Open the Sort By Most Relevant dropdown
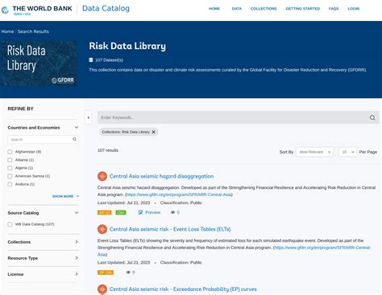This screenshot has width=382, height=295. pyautogui.click(x=314, y=152)
